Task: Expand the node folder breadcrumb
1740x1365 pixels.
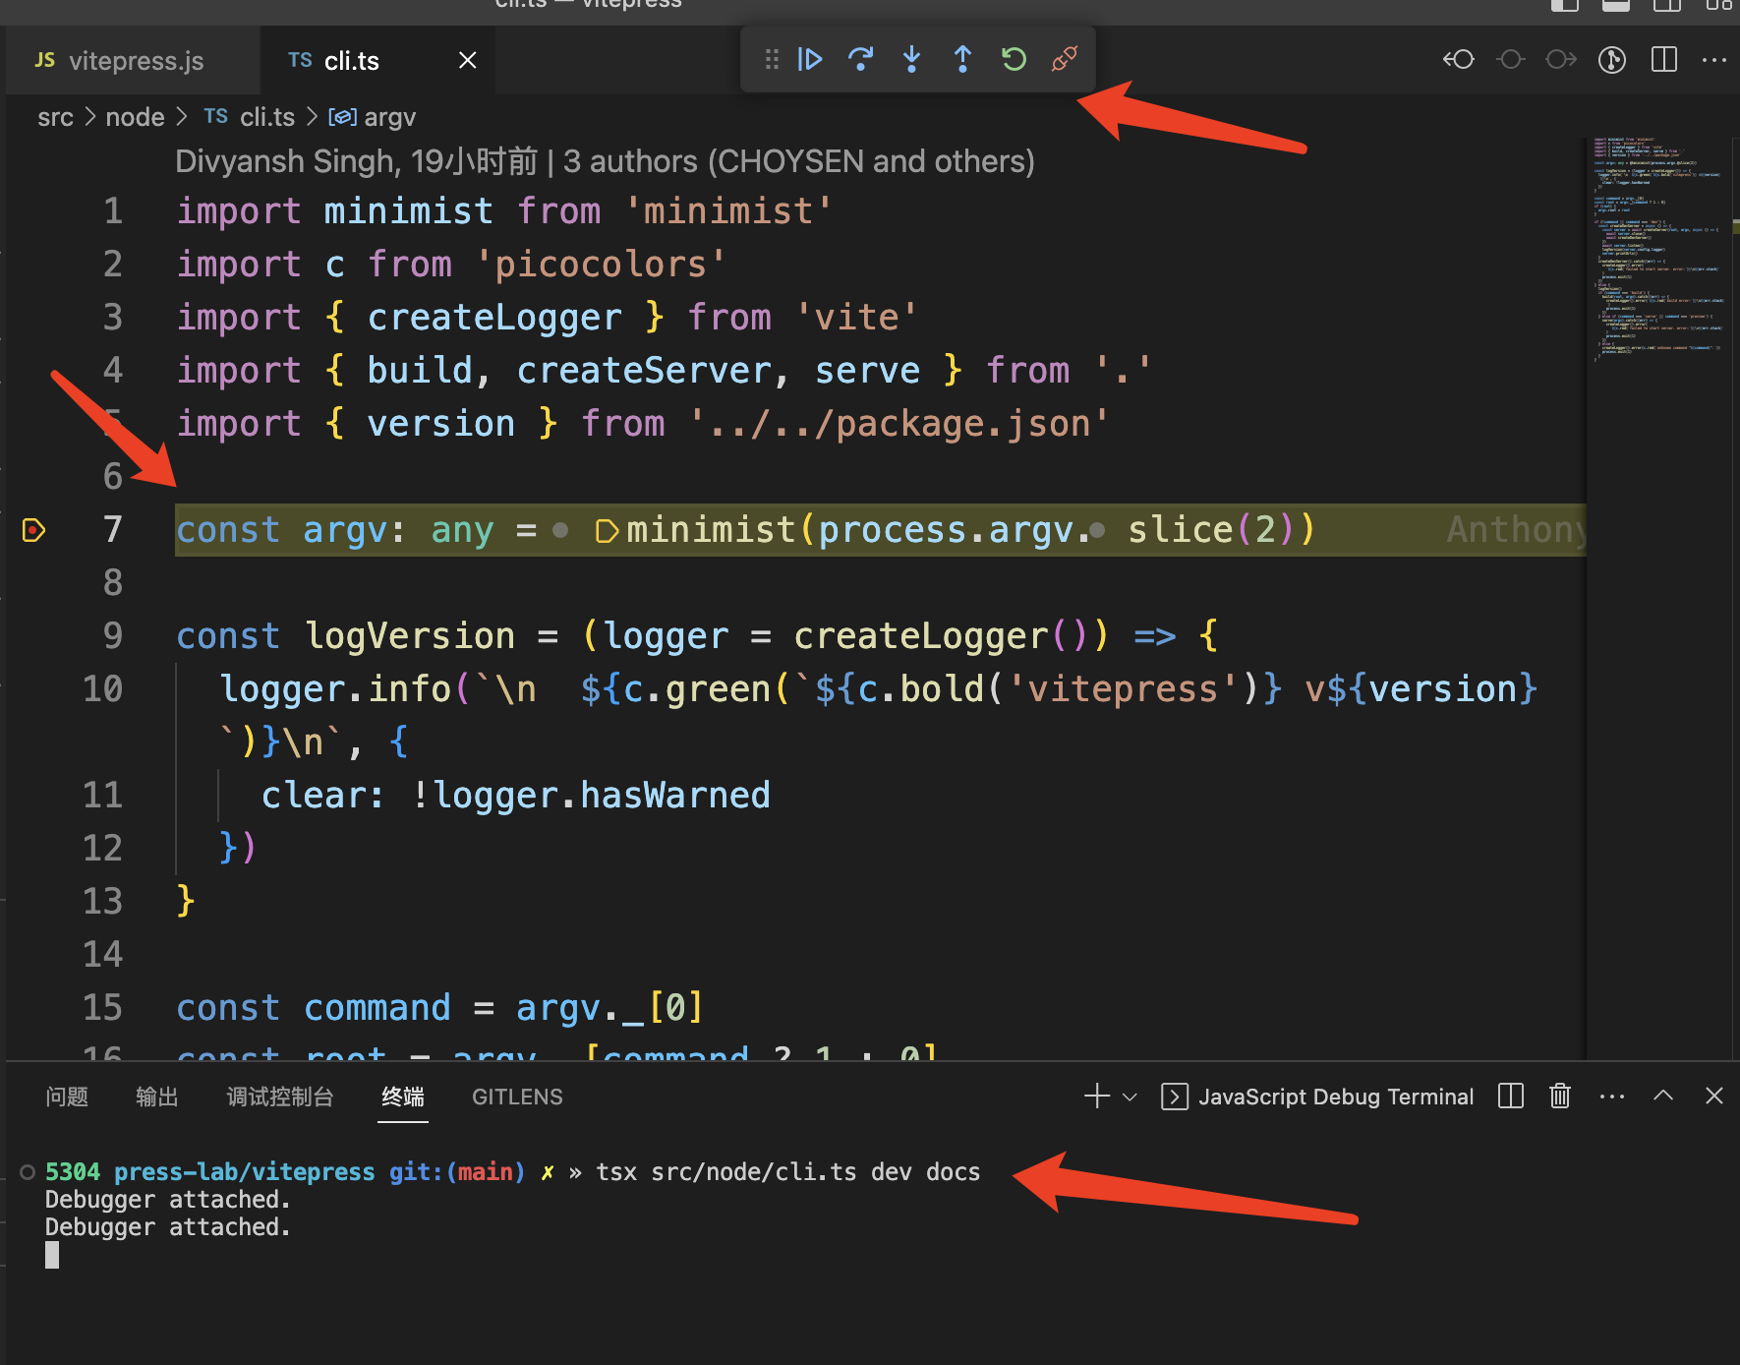Action: pyautogui.click(x=135, y=118)
